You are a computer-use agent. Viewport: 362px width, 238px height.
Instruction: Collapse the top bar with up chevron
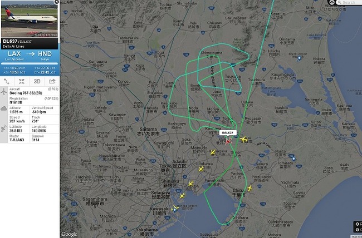pos(331,2)
